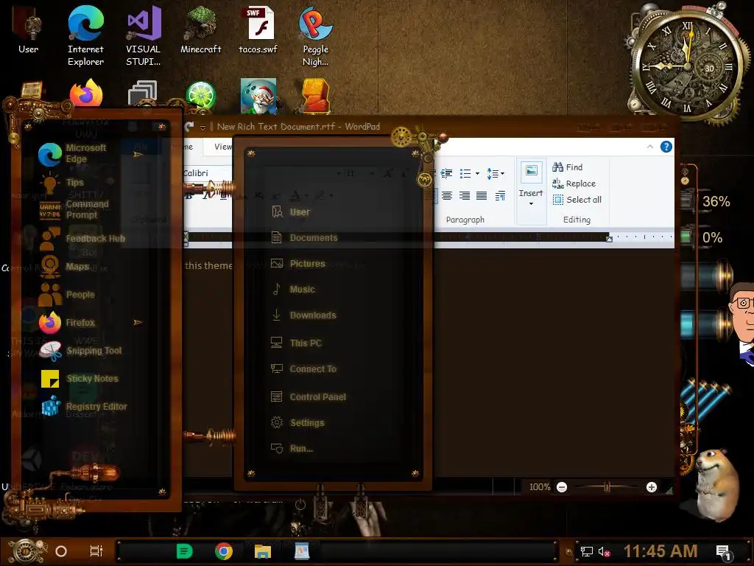Open This PC from Start menu
Screen dimensions: 754x566
[296, 343]
